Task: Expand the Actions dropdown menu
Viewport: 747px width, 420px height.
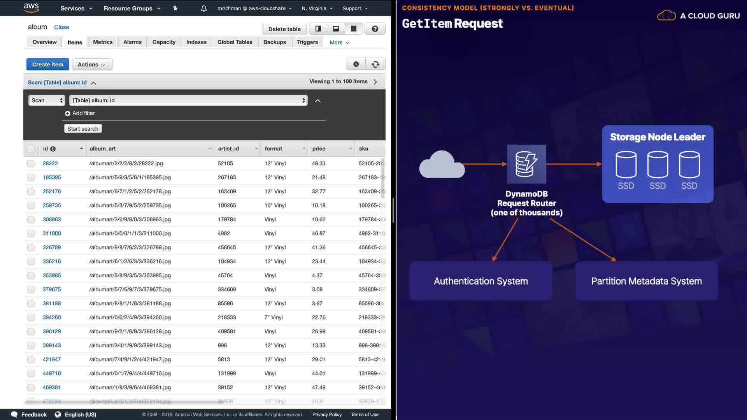Action: pos(92,65)
